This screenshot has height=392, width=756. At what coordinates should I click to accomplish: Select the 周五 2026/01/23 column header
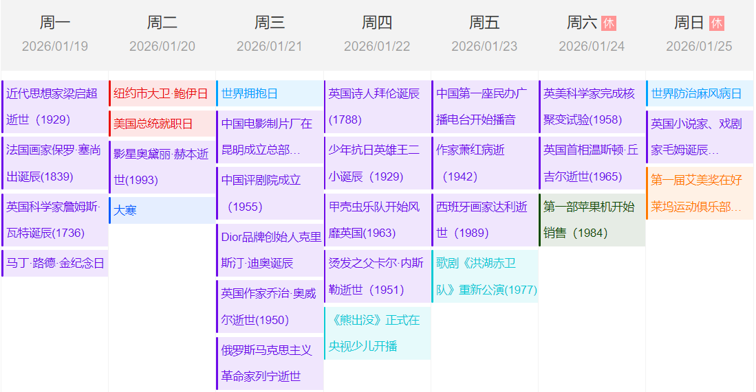484,34
